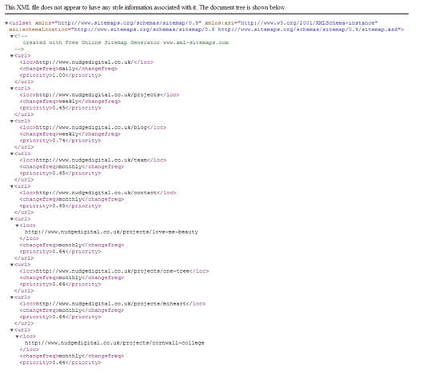Collapse the url node containing love-me-beauty

[12, 219]
